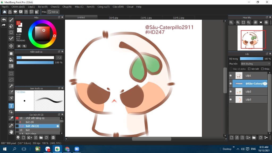Open settings gear for bút chì (2) brush
Screen dimensions: 272x153
[x=58, y=126]
